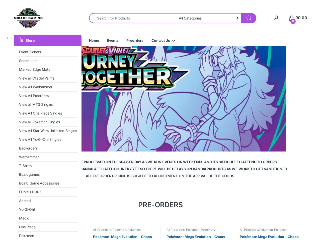Click the cart item count badge
Viewport: 321px width, 240px height.
click(293, 21)
